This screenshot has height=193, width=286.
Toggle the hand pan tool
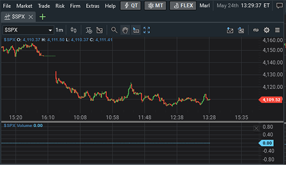point(125,30)
